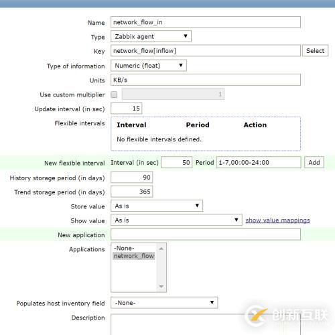This screenshot has height=335, width=335.
Task: Open the Store value dropdown
Action: pyautogui.click(x=157, y=206)
